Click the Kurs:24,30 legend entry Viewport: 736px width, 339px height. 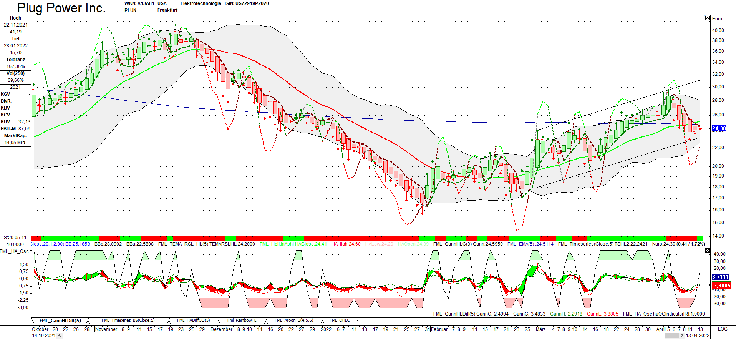click(663, 244)
